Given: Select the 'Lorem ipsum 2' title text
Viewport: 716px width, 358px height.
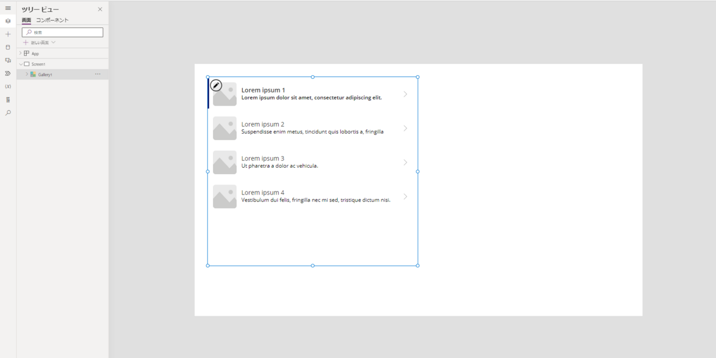Looking at the screenshot, I should point(263,124).
